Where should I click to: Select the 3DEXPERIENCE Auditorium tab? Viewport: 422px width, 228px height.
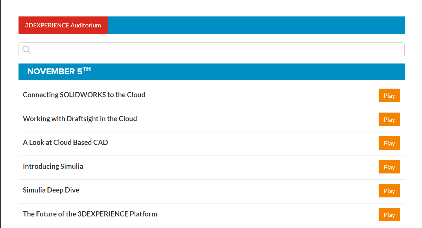pos(63,25)
